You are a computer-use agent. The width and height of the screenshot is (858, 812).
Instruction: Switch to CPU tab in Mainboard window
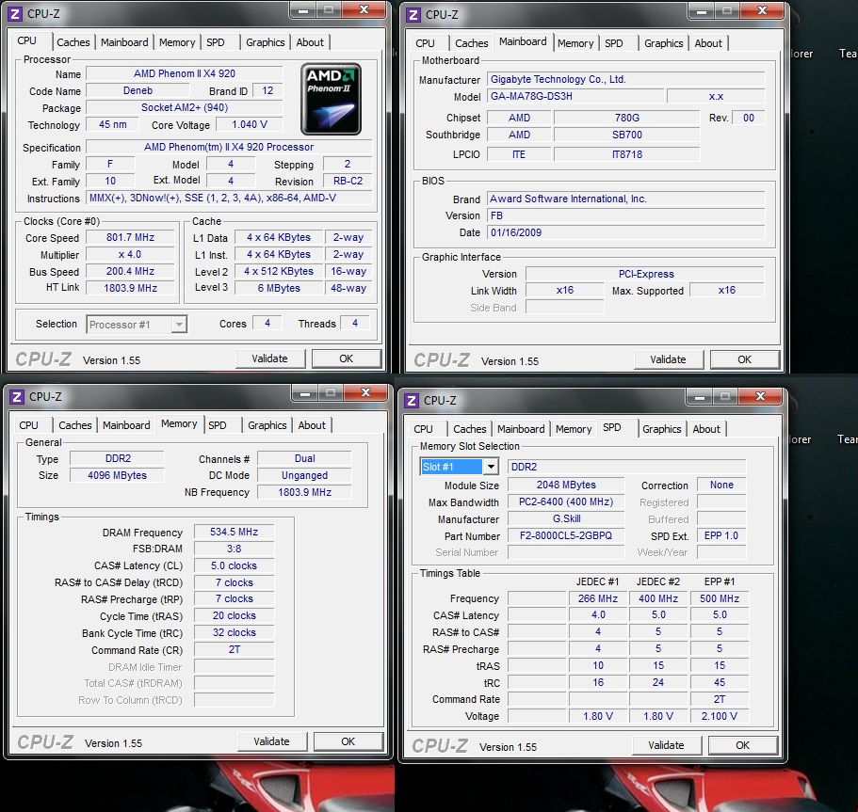(425, 43)
